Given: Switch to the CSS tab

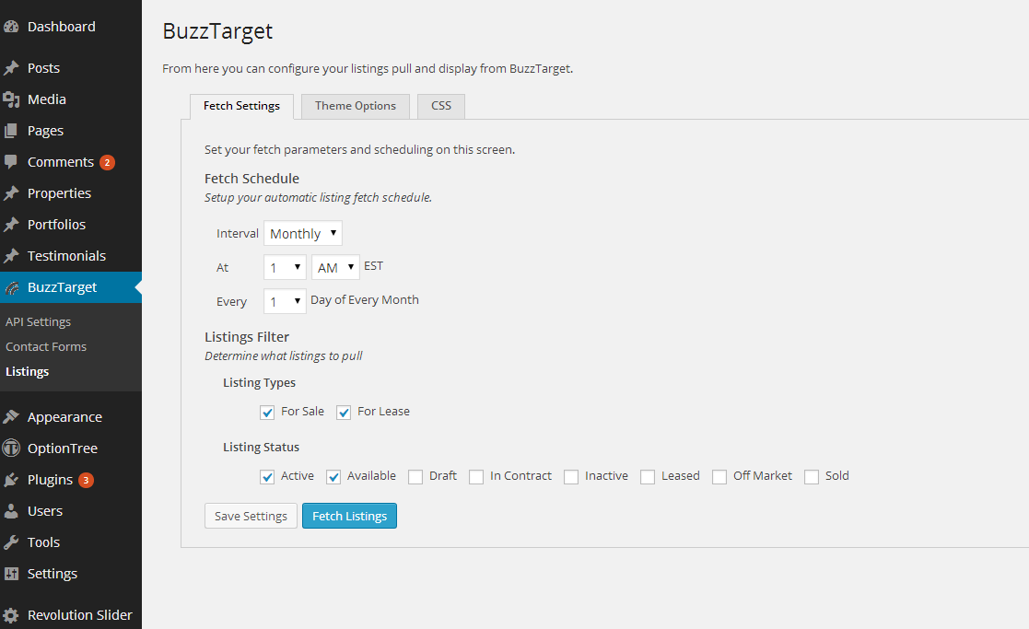Looking at the screenshot, I should [x=441, y=106].
